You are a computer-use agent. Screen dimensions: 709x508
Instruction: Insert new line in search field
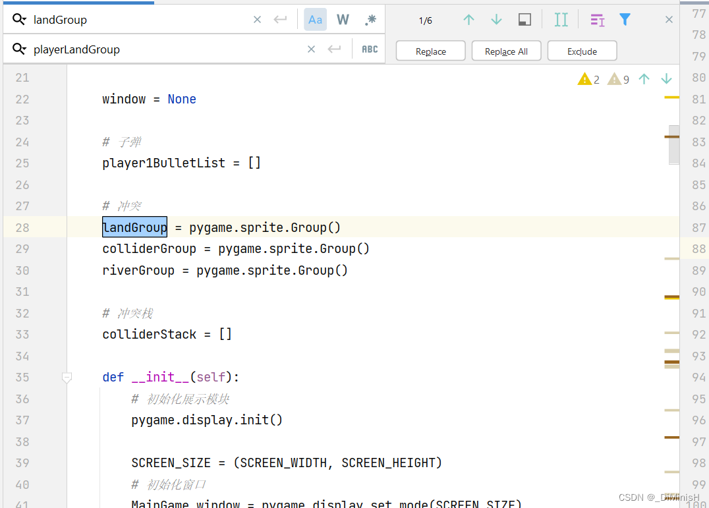(x=281, y=20)
